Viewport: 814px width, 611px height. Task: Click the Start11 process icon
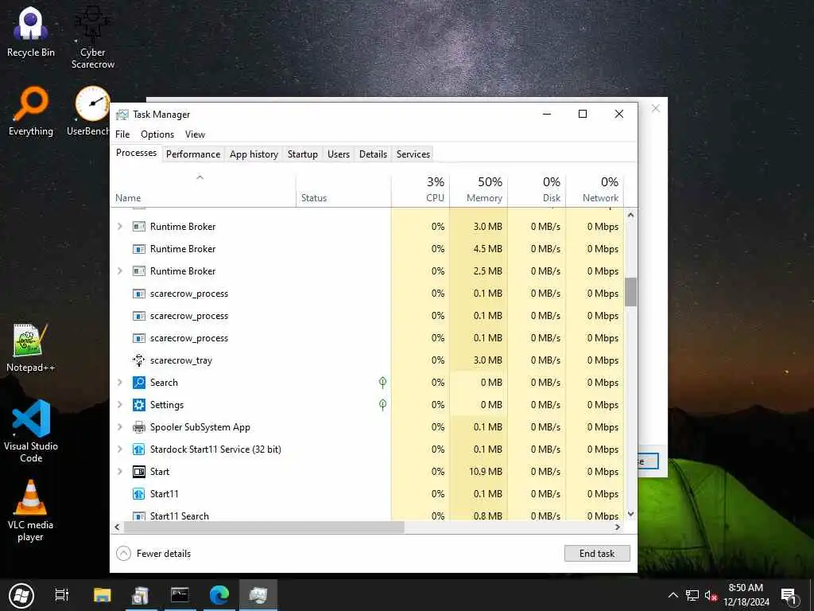click(x=138, y=493)
